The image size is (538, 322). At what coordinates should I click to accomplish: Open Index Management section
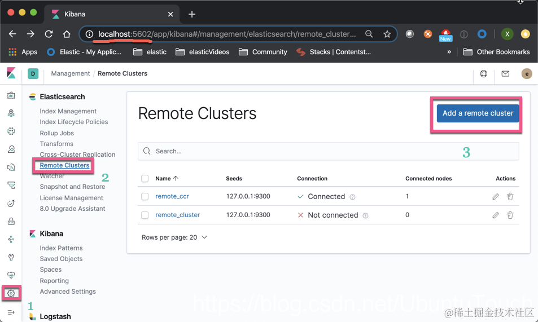point(68,111)
